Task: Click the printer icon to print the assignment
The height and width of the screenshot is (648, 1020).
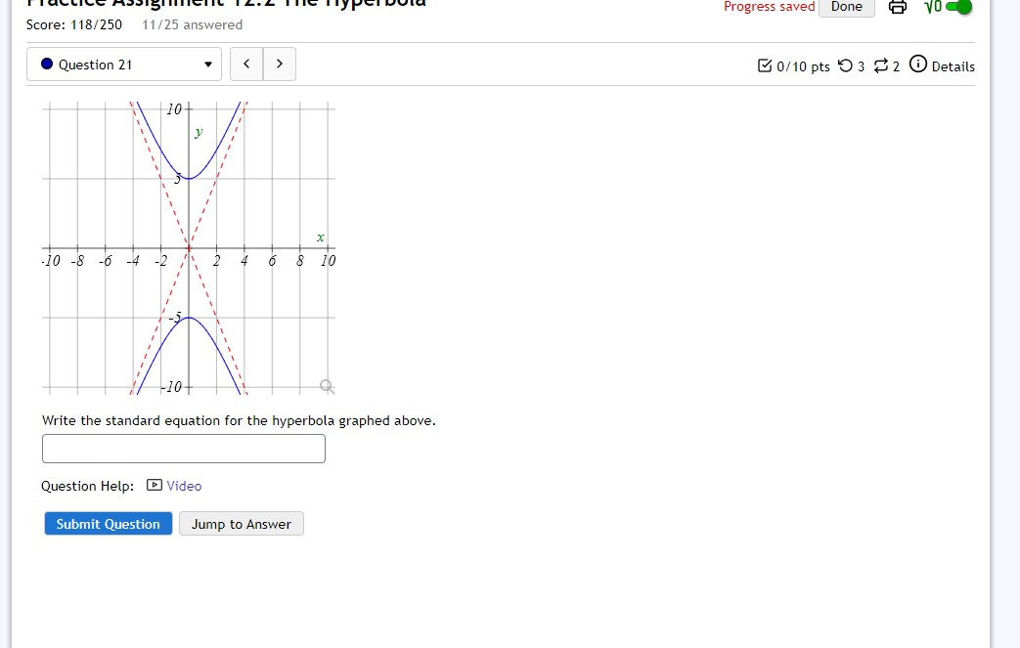Action: coord(897,7)
